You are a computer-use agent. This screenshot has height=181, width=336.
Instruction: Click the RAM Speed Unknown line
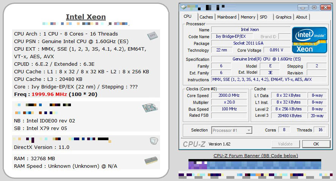[x=66, y=166]
